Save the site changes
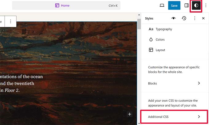The height and width of the screenshot is (125, 209). (174, 6)
